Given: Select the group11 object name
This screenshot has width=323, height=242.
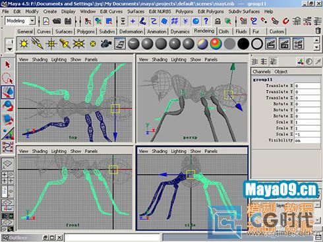Looking at the screenshot, I should [262, 80].
